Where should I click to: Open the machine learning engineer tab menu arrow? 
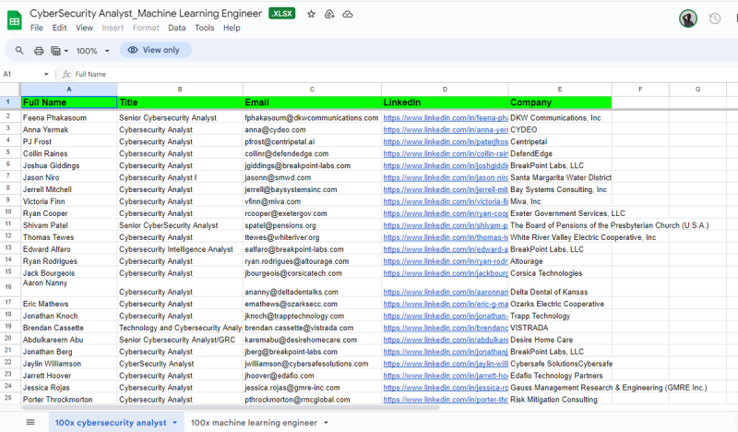click(326, 423)
